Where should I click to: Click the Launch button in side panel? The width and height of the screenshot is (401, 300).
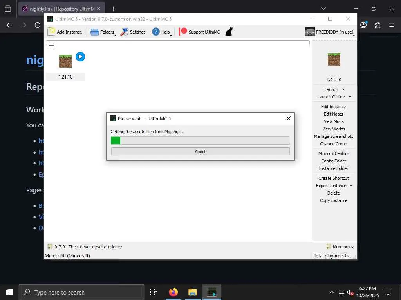[x=331, y=89]
